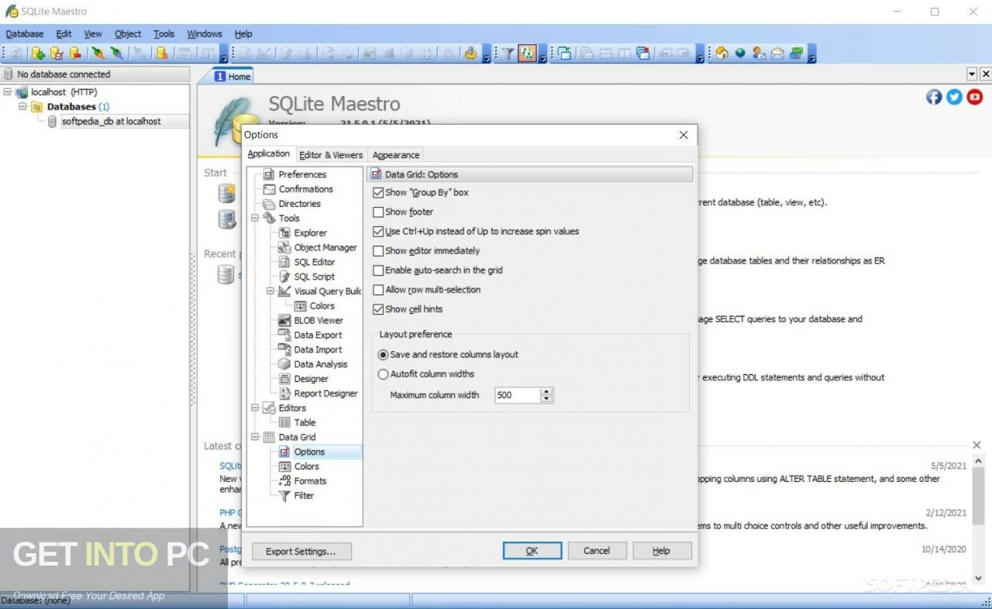
Task: Click the Export Settings... button
Action: coord(301,552)
